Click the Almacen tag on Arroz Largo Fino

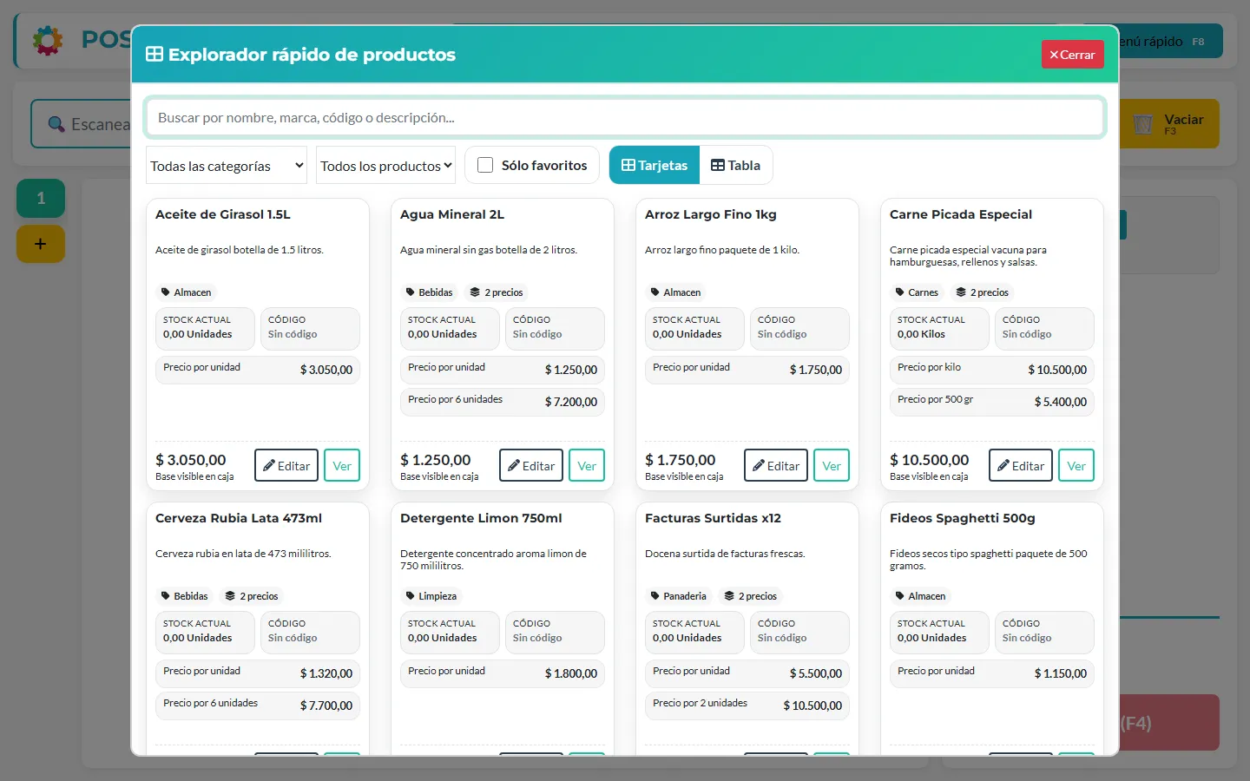click(x=676, y=292)
